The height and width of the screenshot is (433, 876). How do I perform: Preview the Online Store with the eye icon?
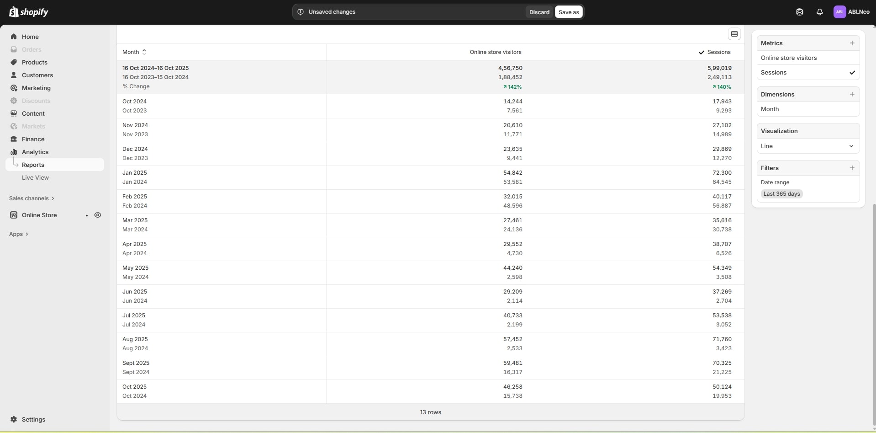pos(98,215)
